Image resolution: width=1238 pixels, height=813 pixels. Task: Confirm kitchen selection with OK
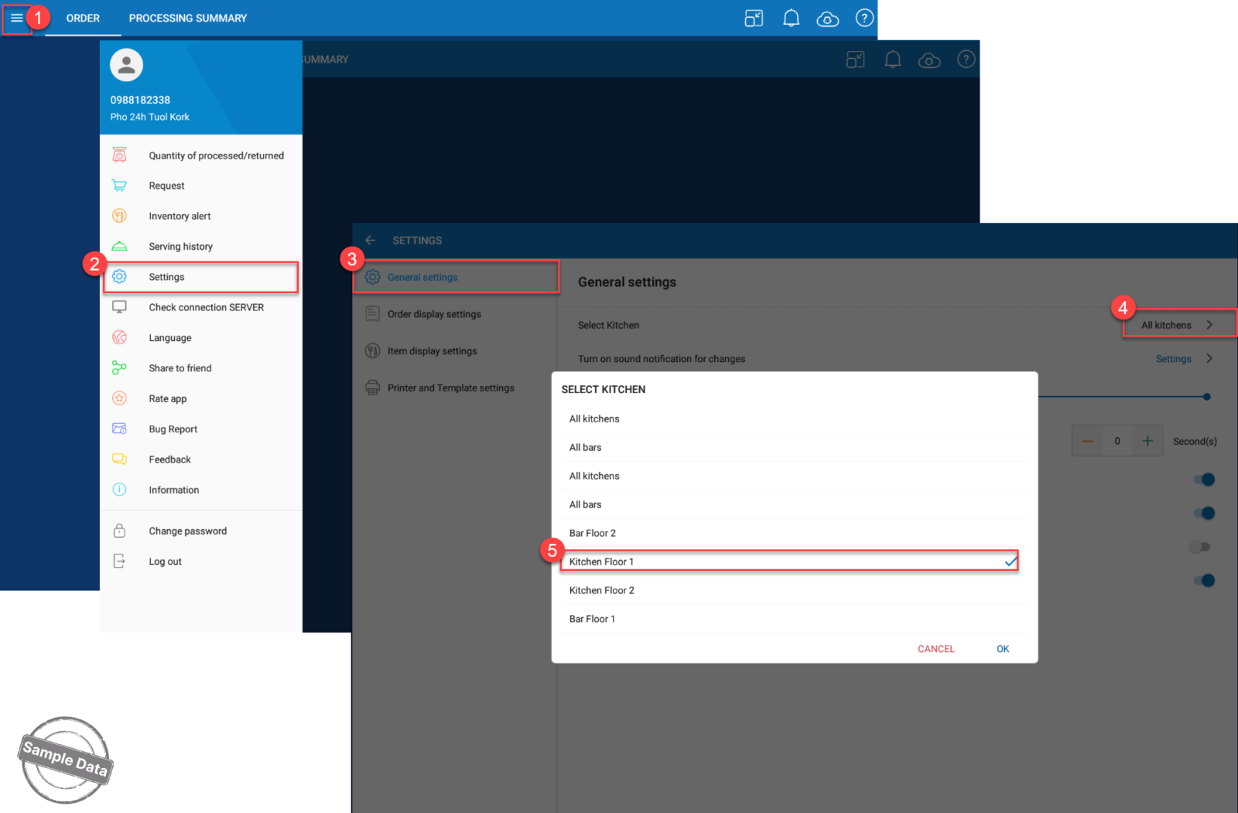tap(1003, 649)
